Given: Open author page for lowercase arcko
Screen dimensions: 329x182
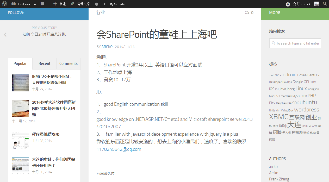Looking at the screenshot, I should pyautogui.click(x=273, y=167).
